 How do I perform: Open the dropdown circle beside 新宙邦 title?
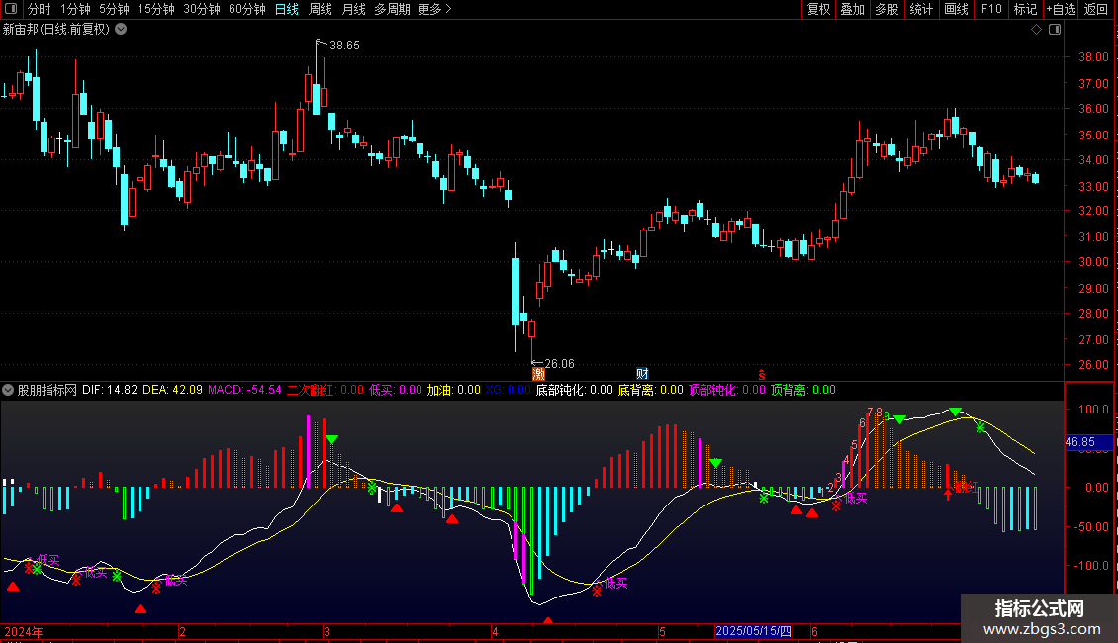point(122,30)
